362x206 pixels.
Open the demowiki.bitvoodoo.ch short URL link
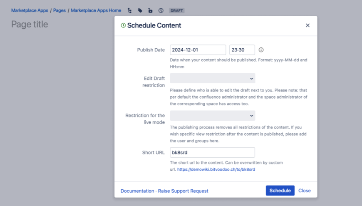[216, 170]
